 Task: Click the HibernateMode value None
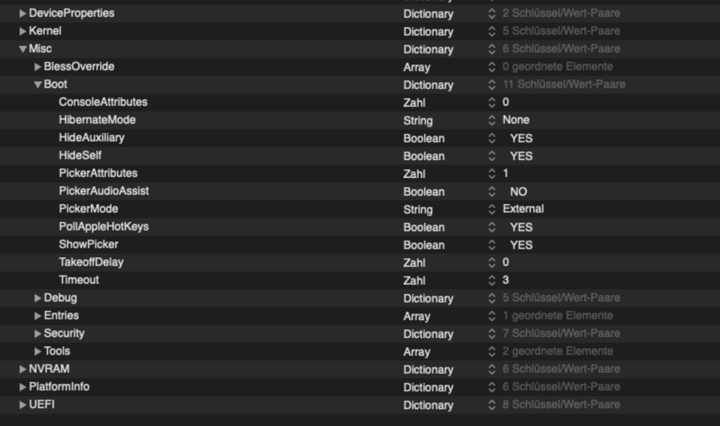coord(516,120)
